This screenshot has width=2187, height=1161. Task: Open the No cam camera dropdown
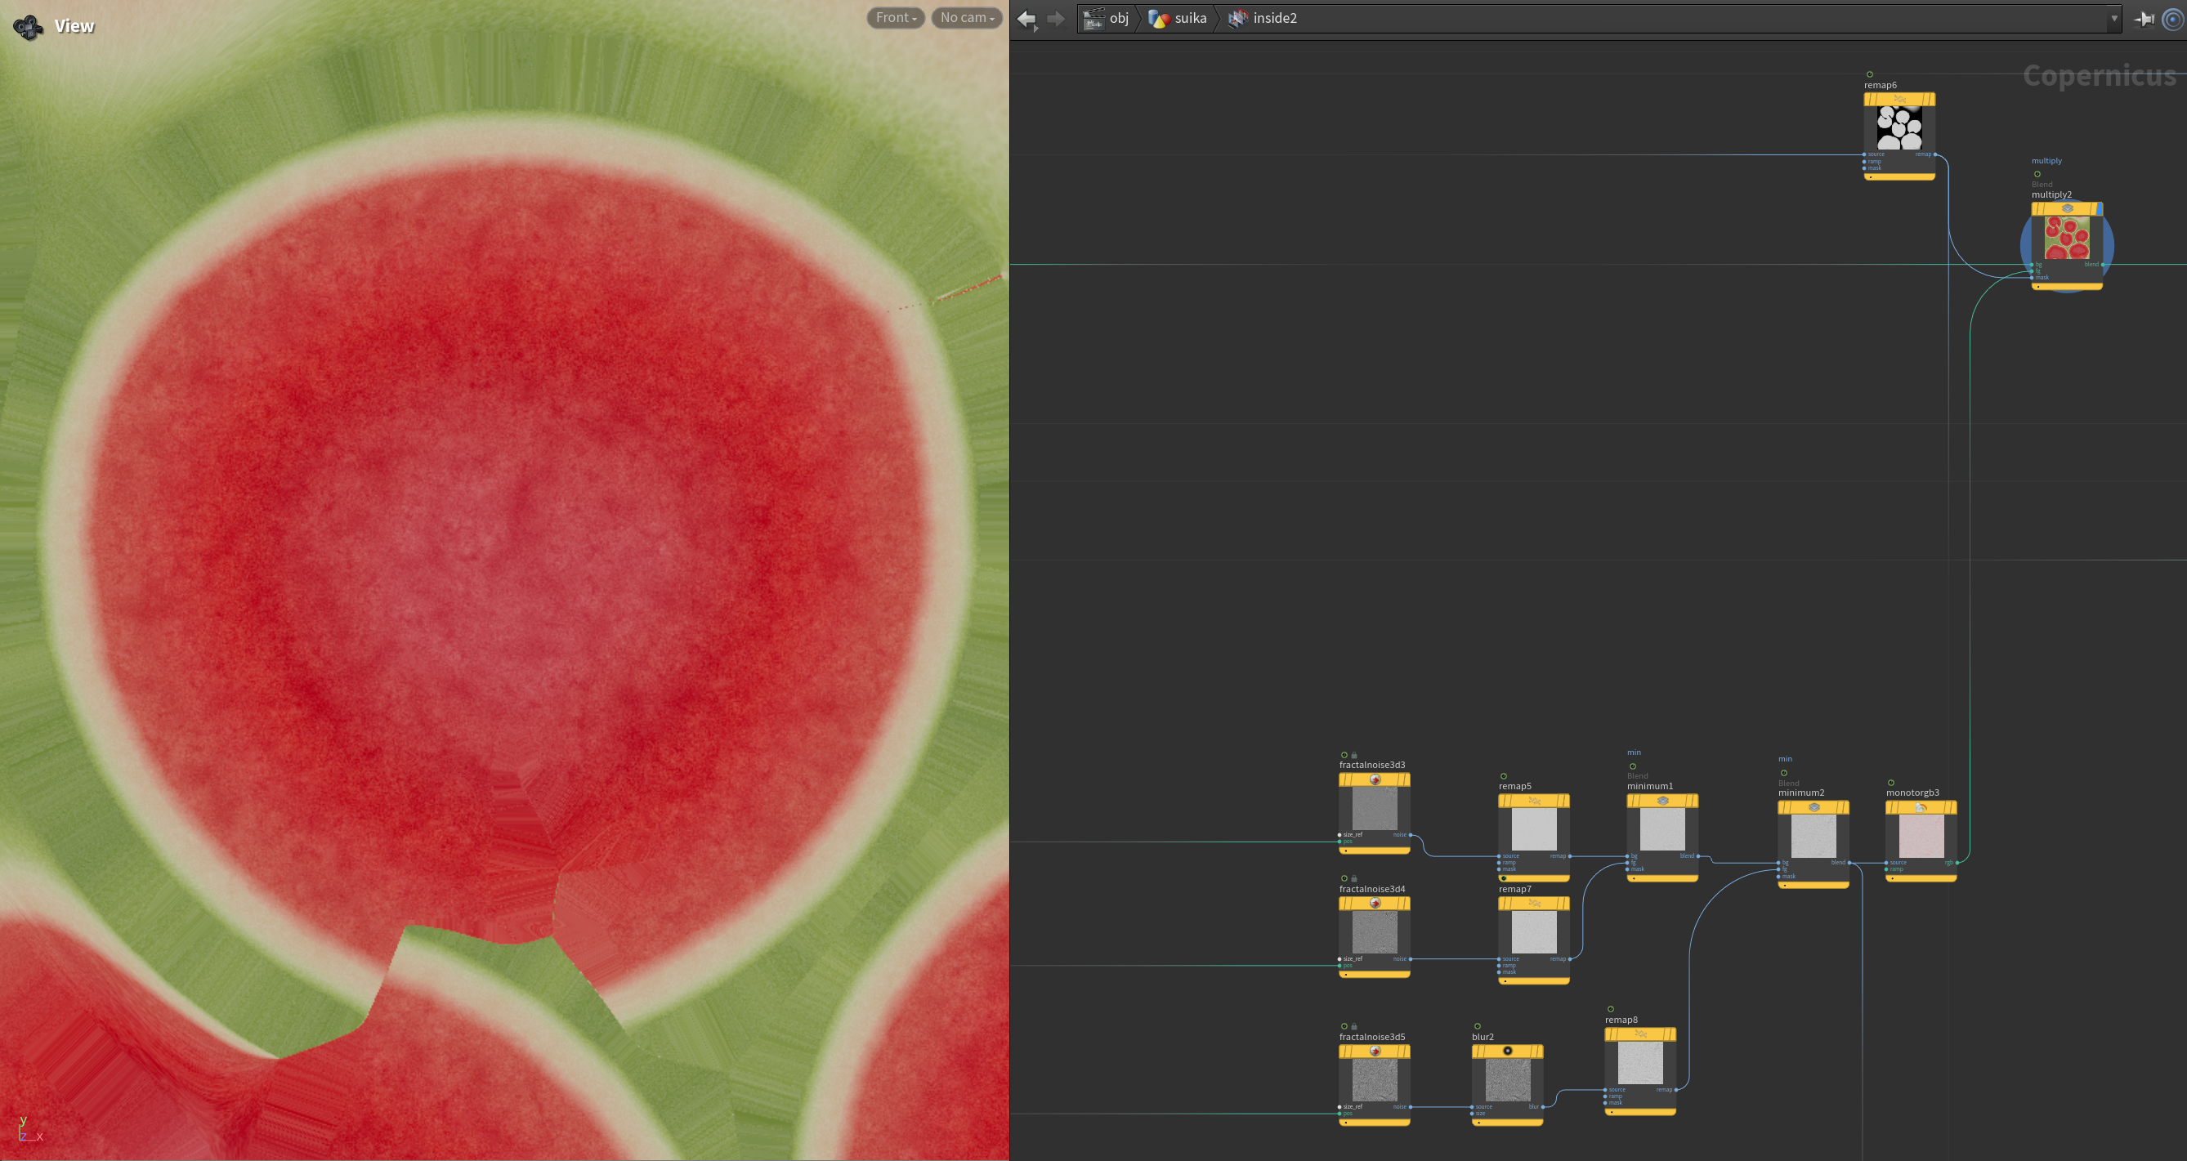pyautogui.click(x=966, y=18)
